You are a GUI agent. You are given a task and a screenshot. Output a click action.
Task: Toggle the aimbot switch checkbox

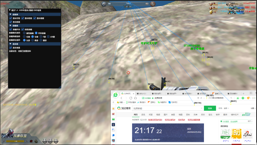pyautogui.click(x=11, y=29)
